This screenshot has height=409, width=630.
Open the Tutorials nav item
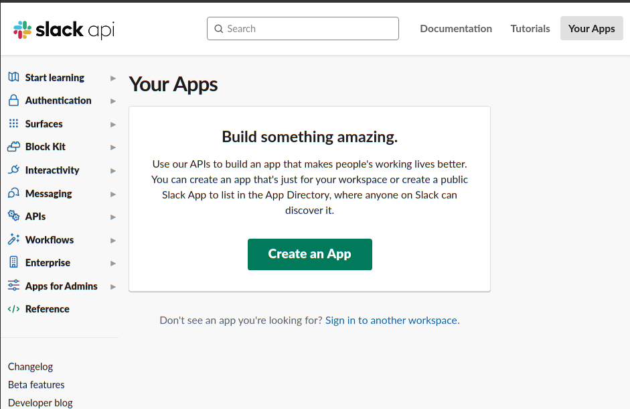click(x=530, y=29)
